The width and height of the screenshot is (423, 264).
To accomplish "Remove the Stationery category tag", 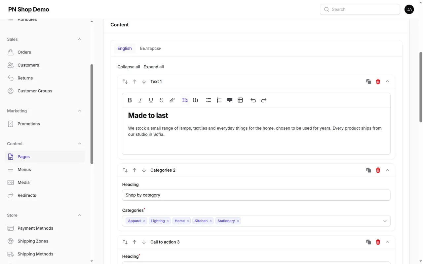I will click(238, 221).
